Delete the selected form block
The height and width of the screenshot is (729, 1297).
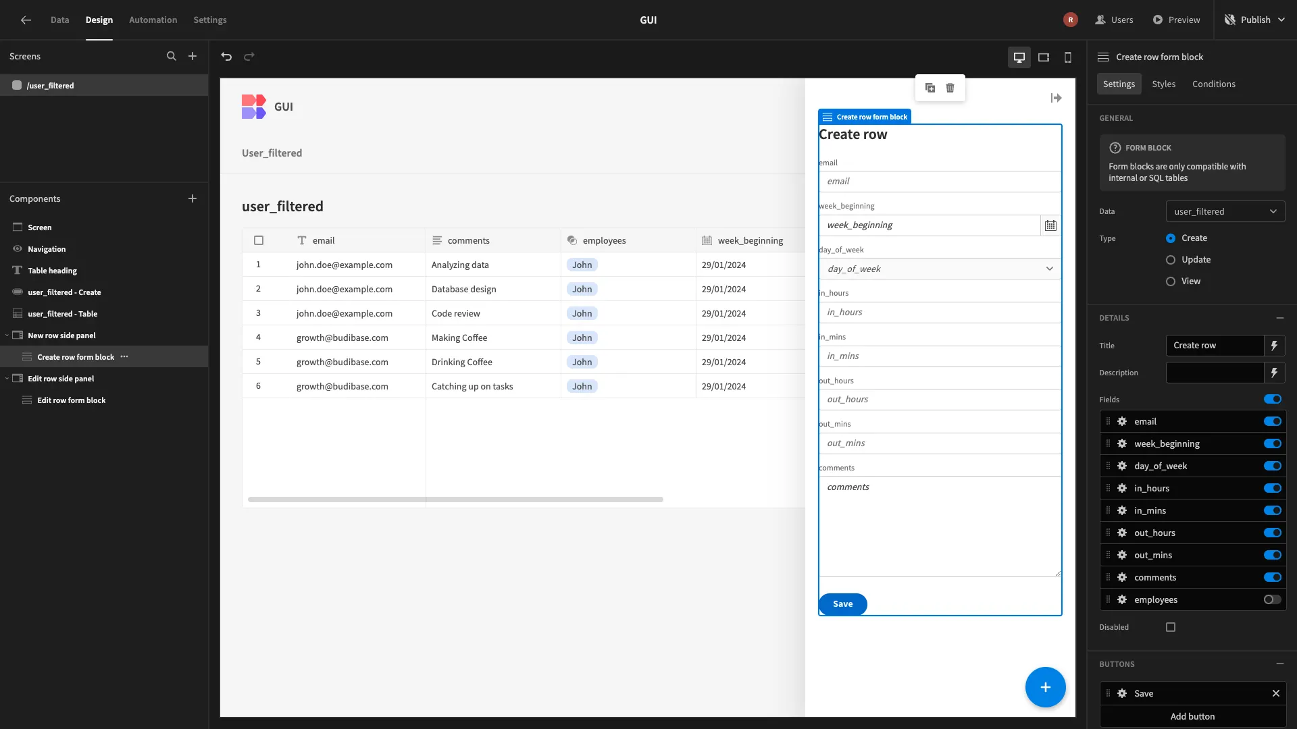click(x=950, y=88)
